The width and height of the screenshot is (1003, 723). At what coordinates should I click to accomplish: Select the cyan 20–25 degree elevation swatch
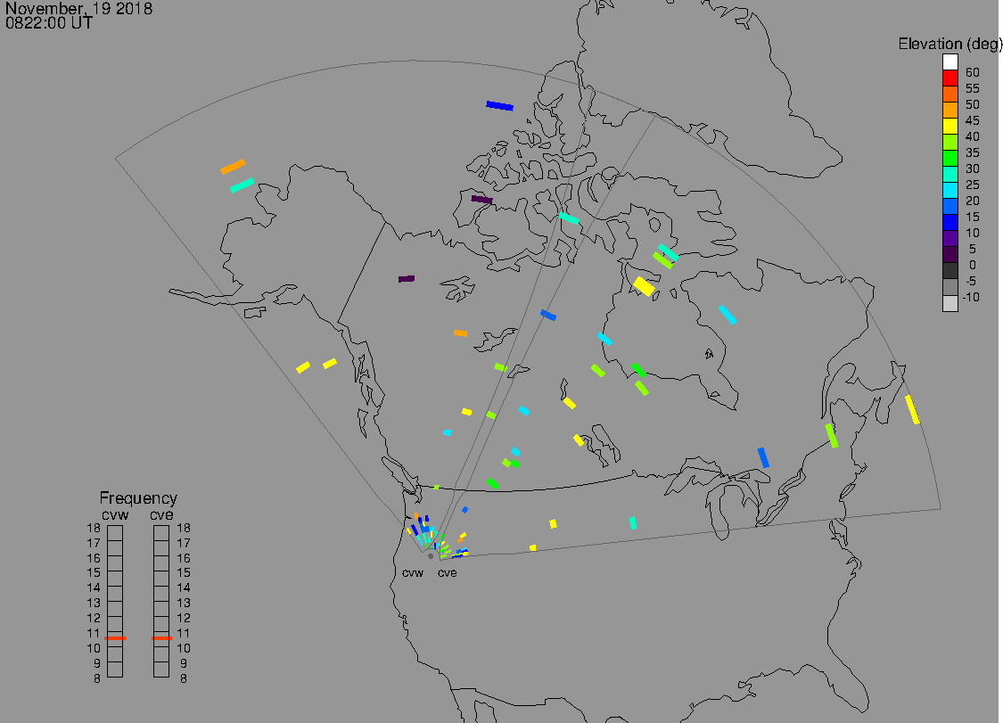[x=950, y=190]
